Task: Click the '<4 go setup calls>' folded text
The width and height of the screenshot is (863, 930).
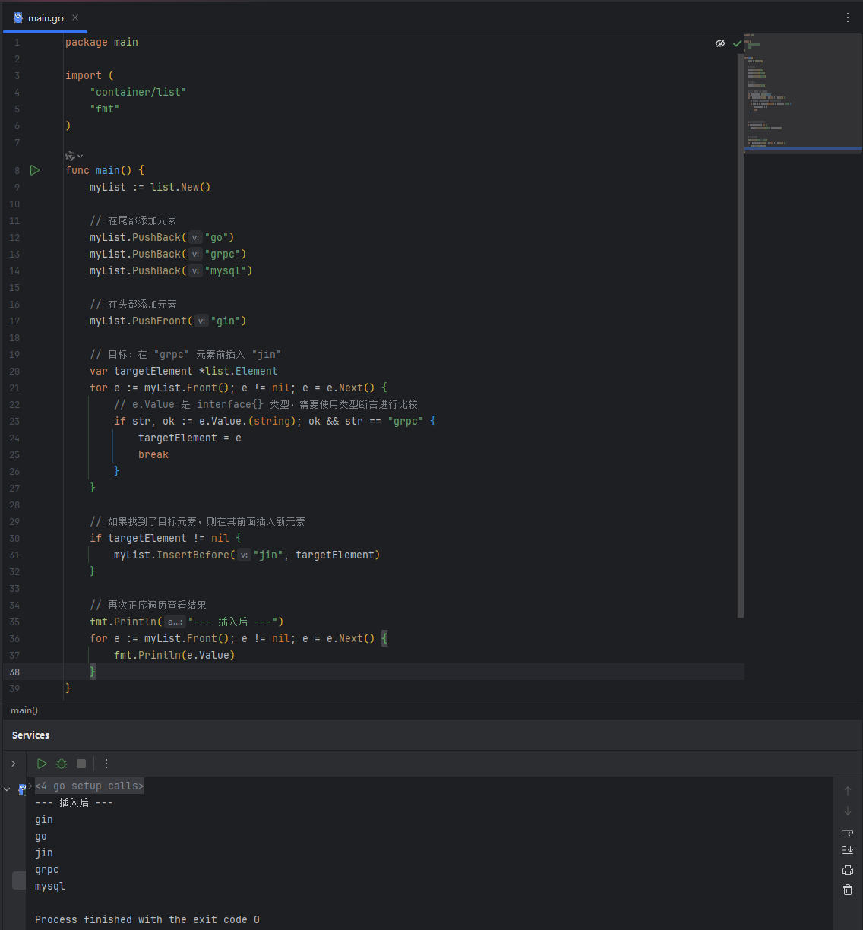Action: [90, 786]
